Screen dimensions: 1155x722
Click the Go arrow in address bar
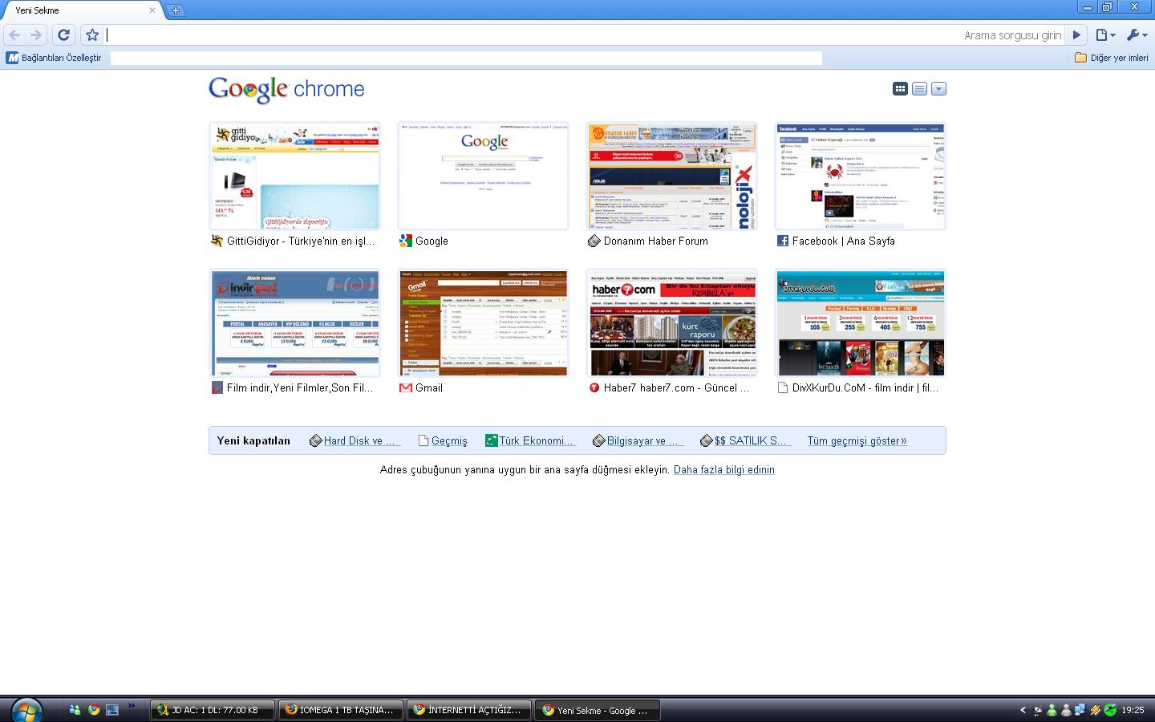click(x=1076, y=34)
